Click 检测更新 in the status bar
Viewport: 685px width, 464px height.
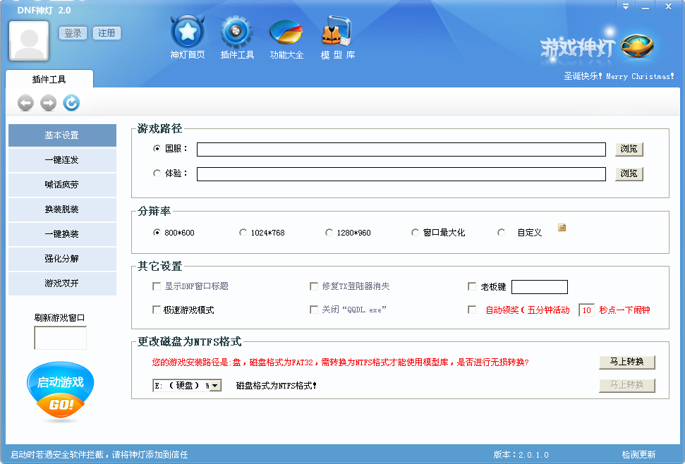638,455
